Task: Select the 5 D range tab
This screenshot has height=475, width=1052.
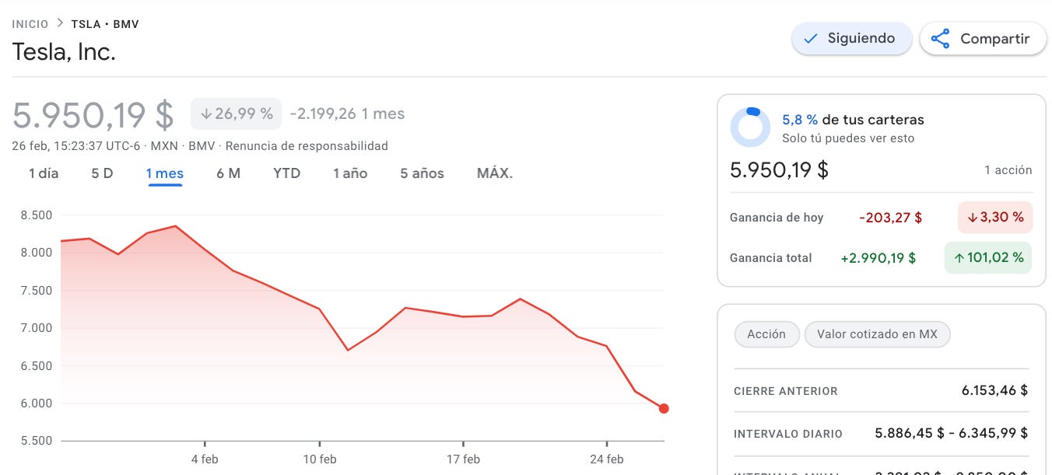Action: (102, 173)
